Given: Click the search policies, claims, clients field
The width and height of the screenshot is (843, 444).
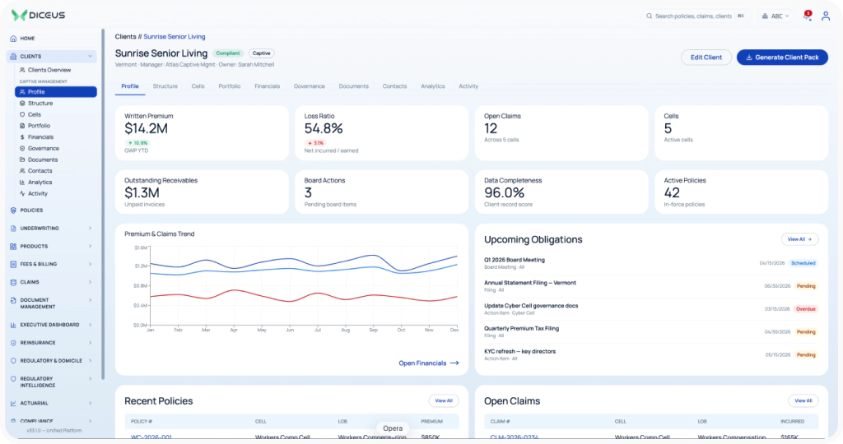Looking at the screenshot, I should click(x=696, y=16).
